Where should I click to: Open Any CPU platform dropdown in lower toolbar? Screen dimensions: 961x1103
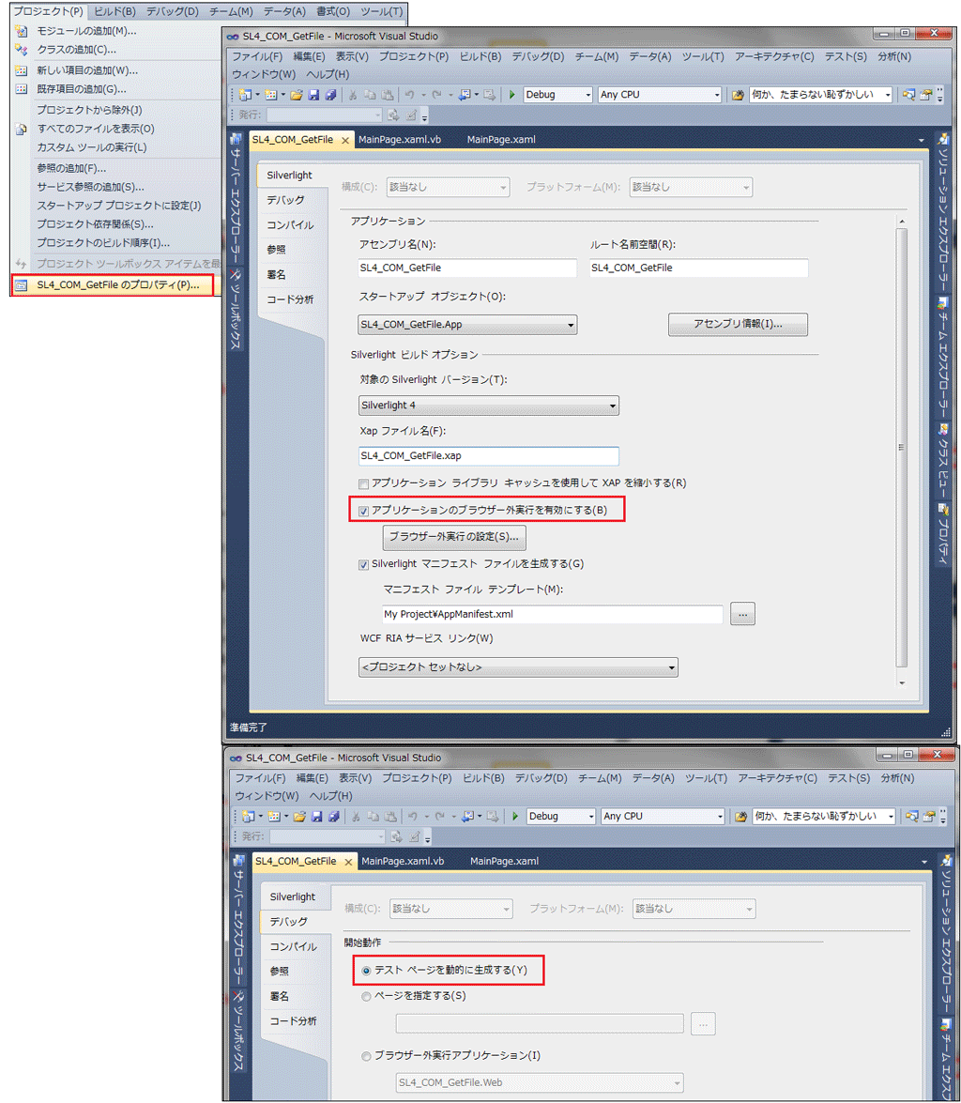pyautogui.click(x=663, y=817)
